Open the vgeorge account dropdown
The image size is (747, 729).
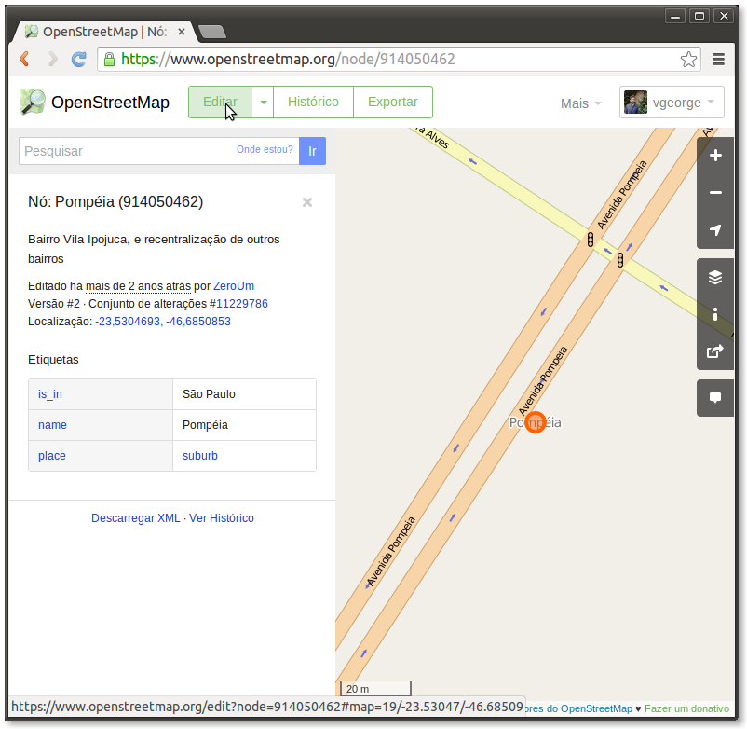click(x=672, y=102)
